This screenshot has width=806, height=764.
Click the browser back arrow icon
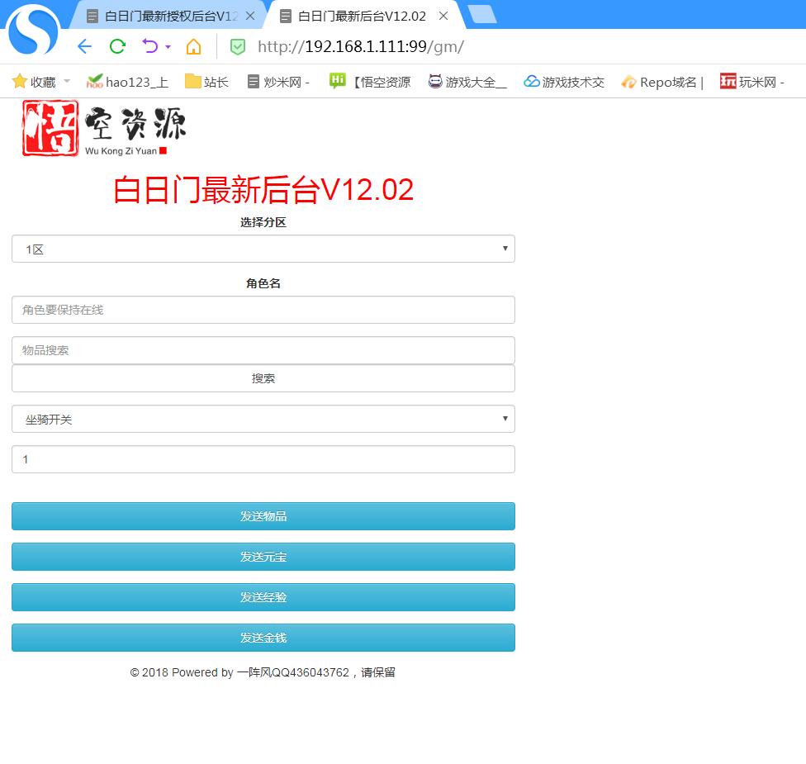click(x=84, y=46)
